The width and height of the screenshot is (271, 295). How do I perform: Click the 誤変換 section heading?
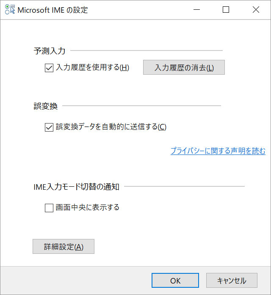click(45, 106)
